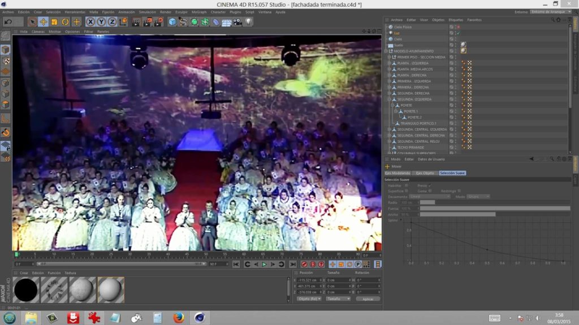Screen dimensions: 579x325
Task: Toggle the X axis lock icon
Action: (x=90, y=21)
